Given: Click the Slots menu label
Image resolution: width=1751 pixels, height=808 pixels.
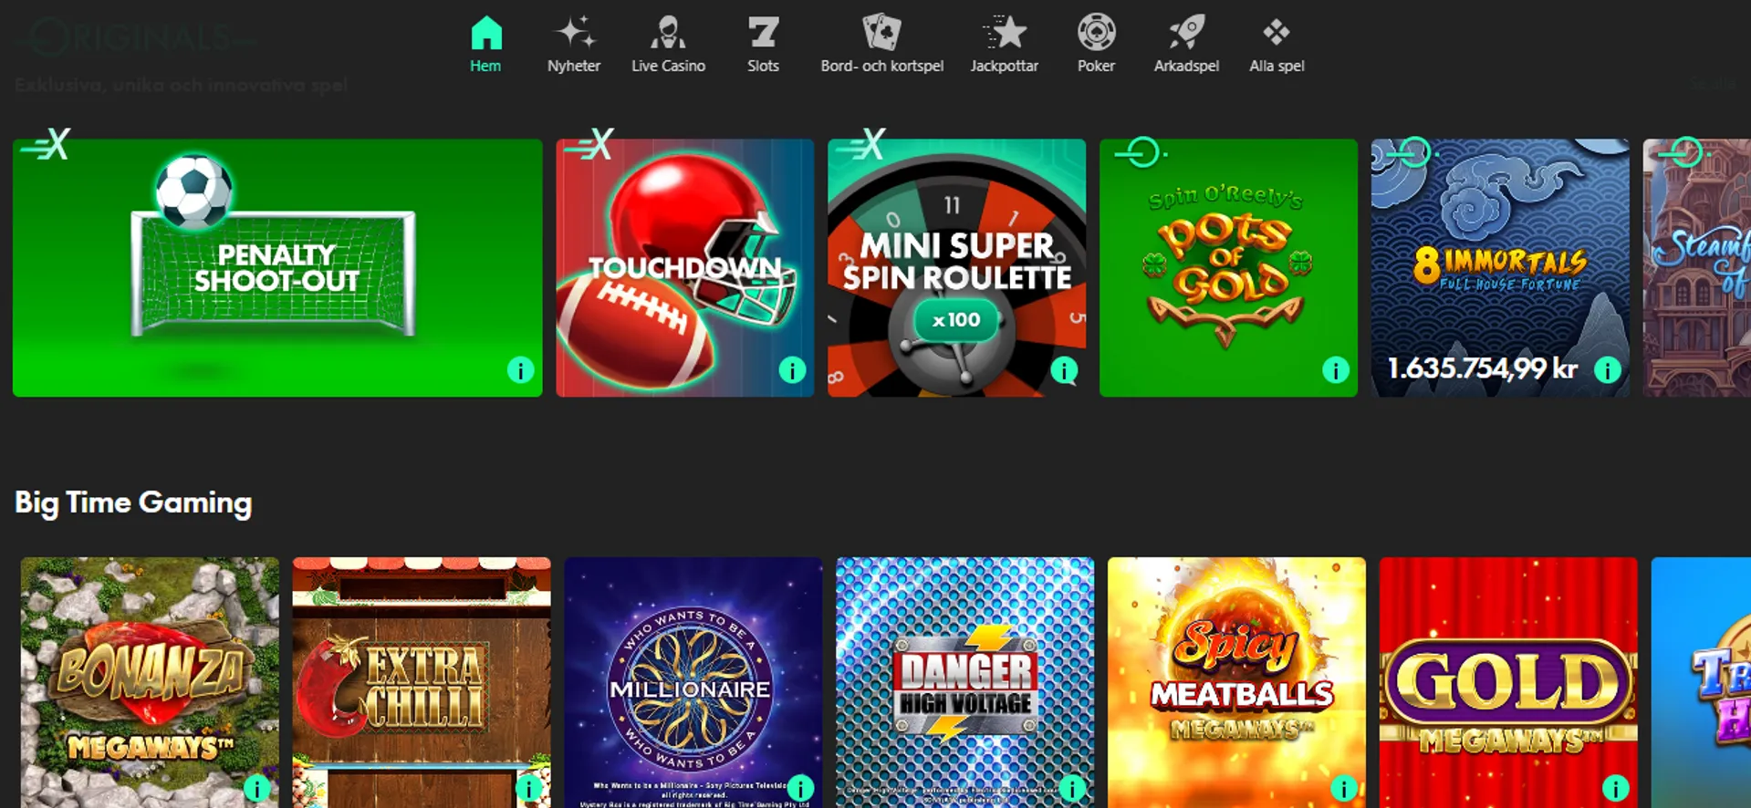Looking at the screenshot, I should (763, 66).
